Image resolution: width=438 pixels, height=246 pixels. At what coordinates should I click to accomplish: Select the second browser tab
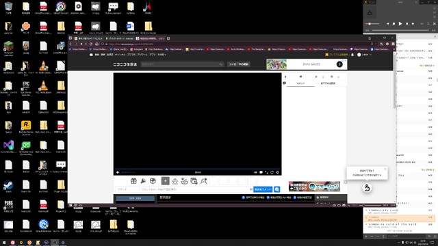pos(119,38)
